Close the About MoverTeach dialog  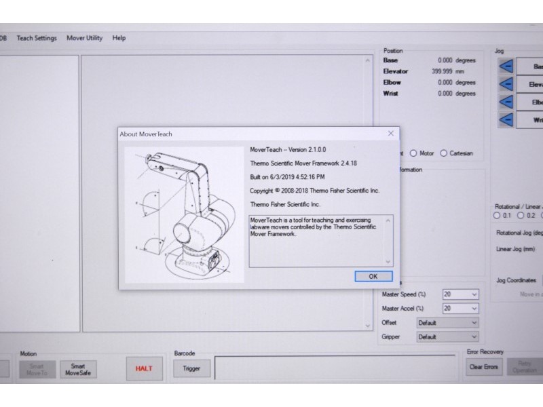click(391, 134)
